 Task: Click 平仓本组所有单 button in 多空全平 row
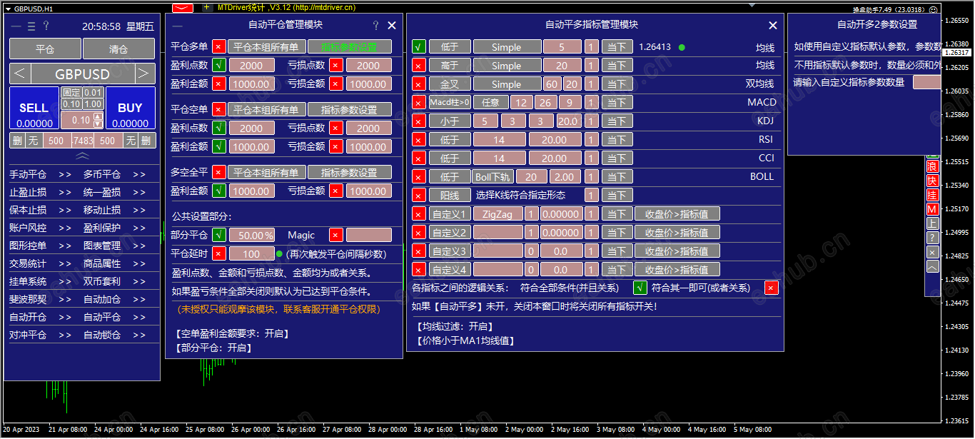coord(267,173)
